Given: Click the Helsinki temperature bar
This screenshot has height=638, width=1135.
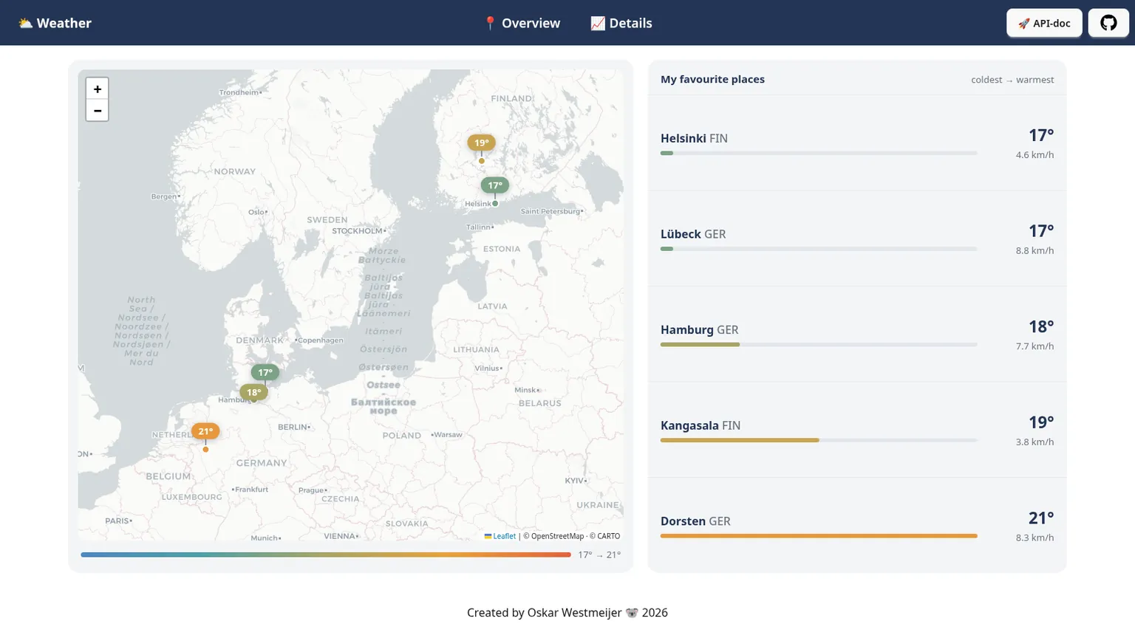Looking at the screenshot, I should tap(819, 153).
